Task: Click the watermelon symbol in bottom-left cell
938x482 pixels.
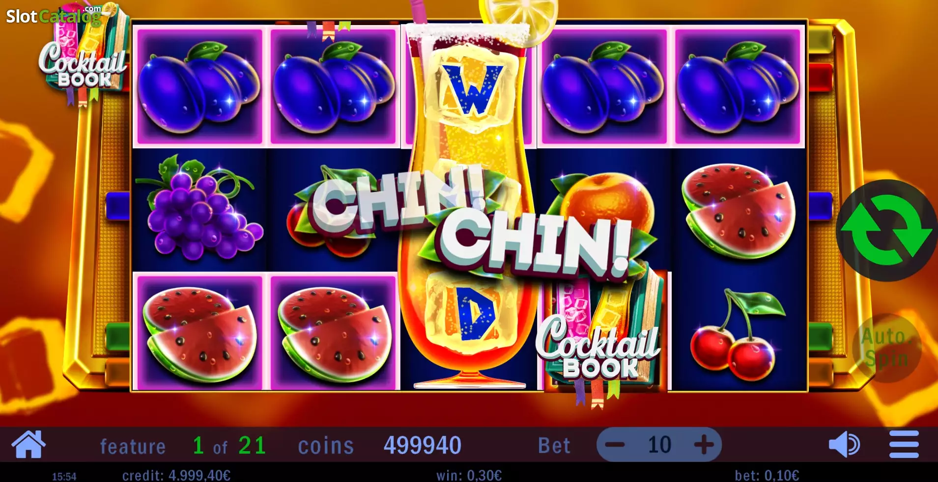Action: pos(199,333)
